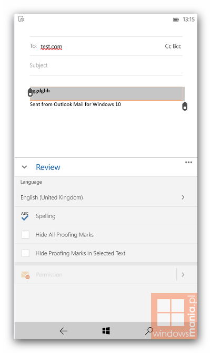Collapse the Review panel chevron

(x=24, y=167)
